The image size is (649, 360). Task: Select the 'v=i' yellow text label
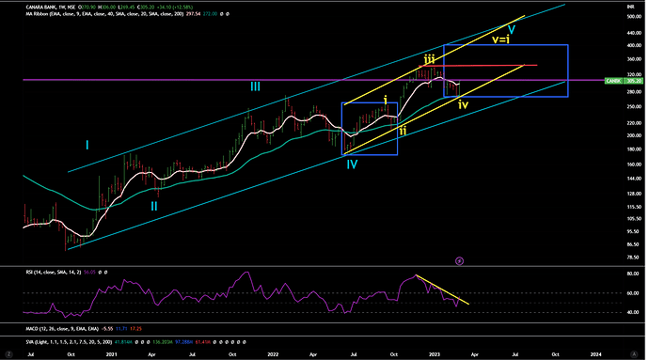(500, 39)
